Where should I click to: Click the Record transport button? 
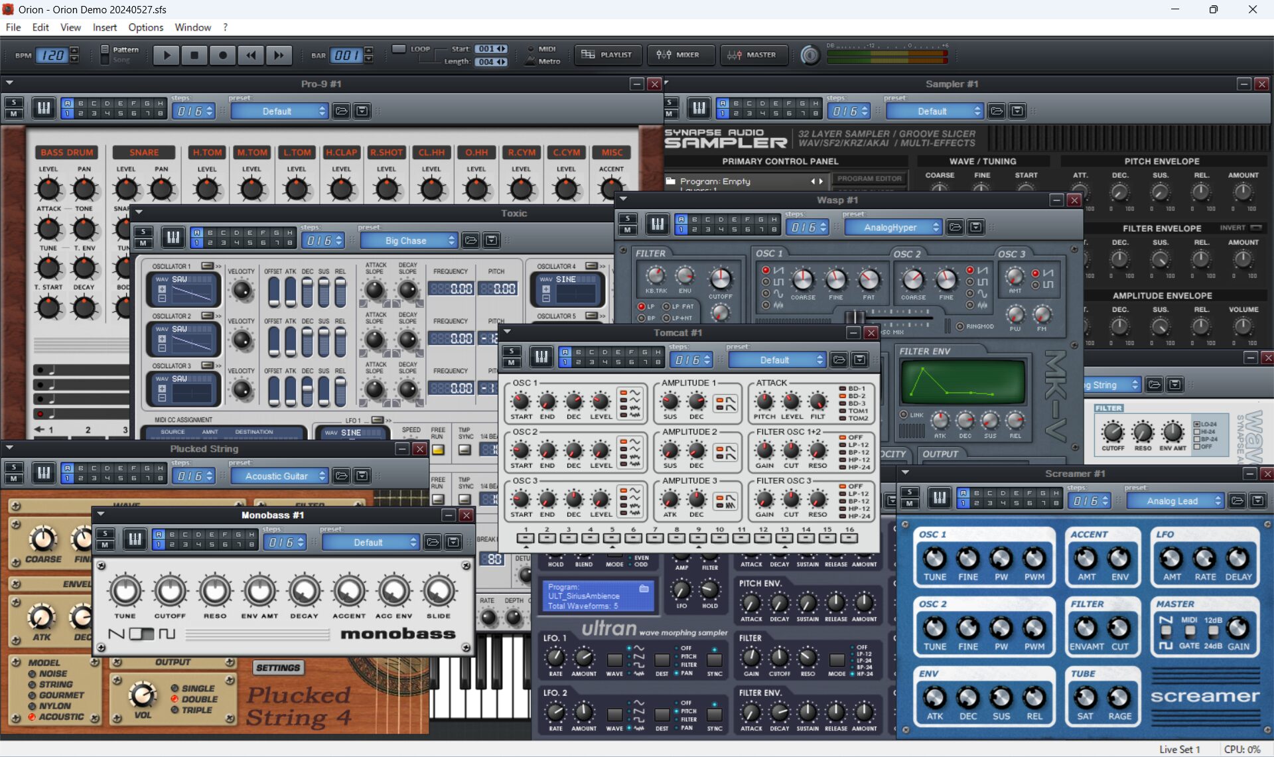tap(223, 55)
